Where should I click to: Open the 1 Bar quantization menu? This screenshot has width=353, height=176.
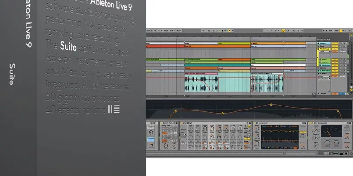click(x=179, y=31)
